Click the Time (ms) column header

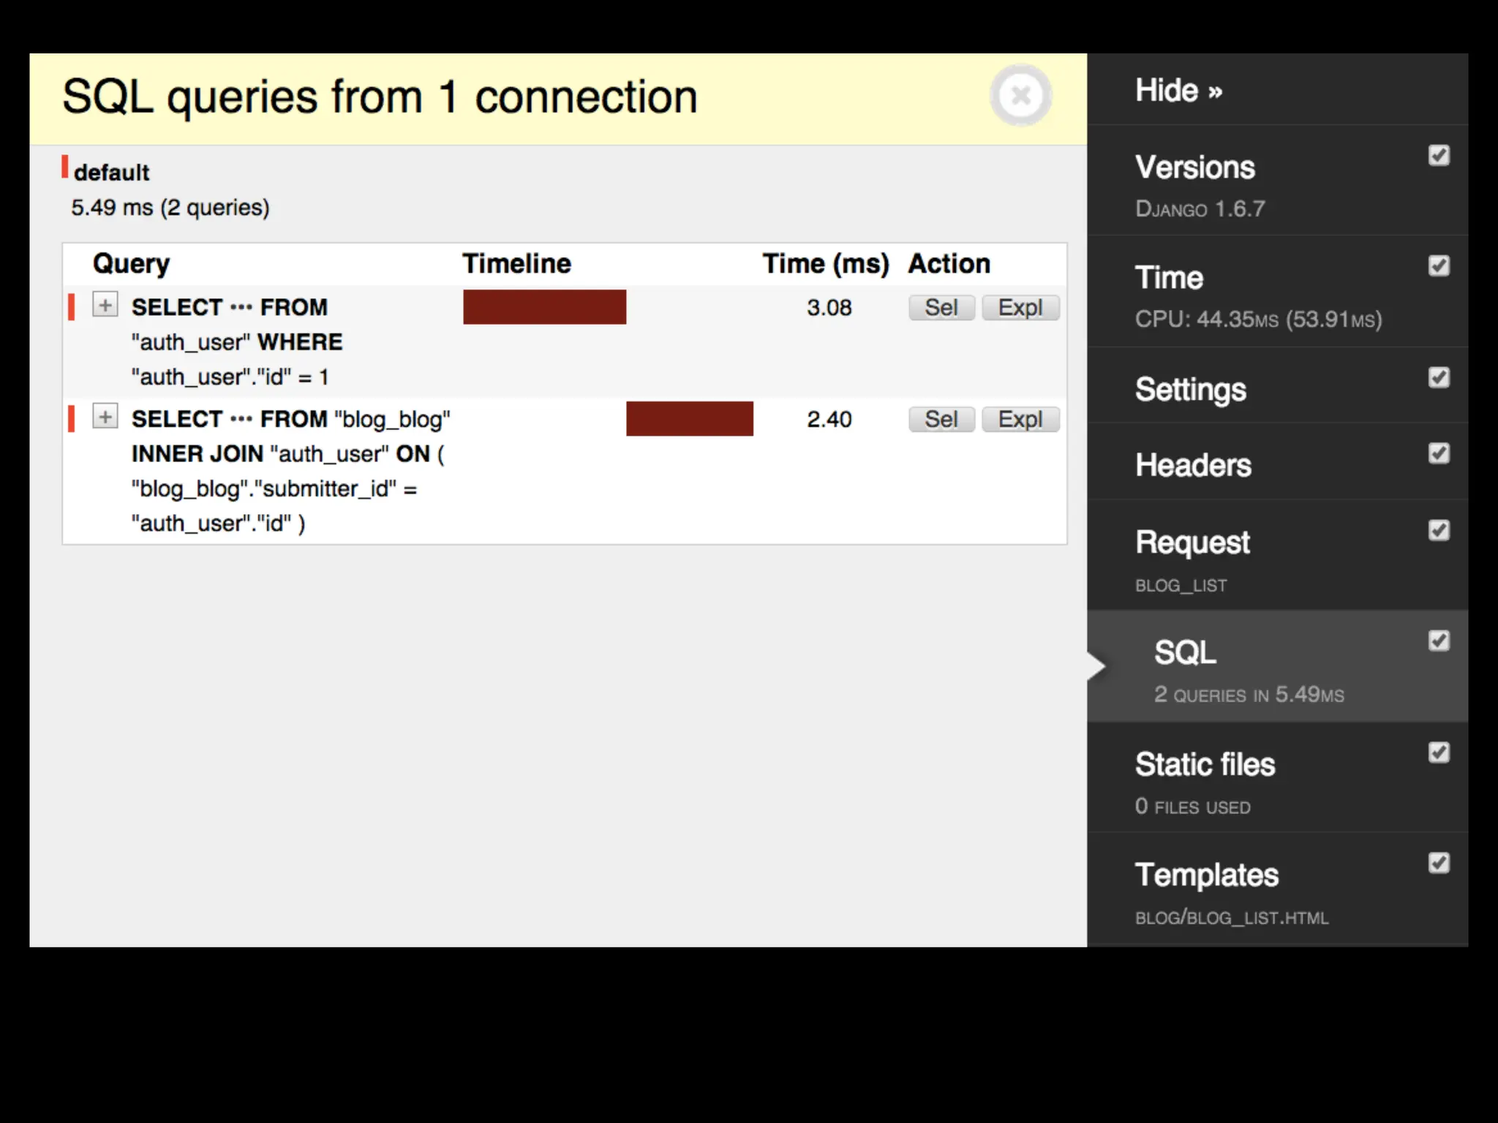tap(826, 264)
